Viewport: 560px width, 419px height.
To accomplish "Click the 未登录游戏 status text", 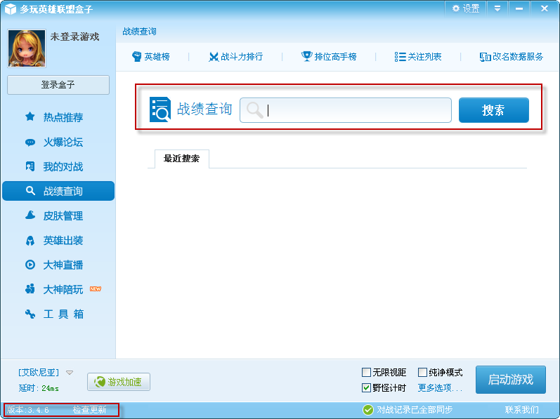I will click(74, 36).
